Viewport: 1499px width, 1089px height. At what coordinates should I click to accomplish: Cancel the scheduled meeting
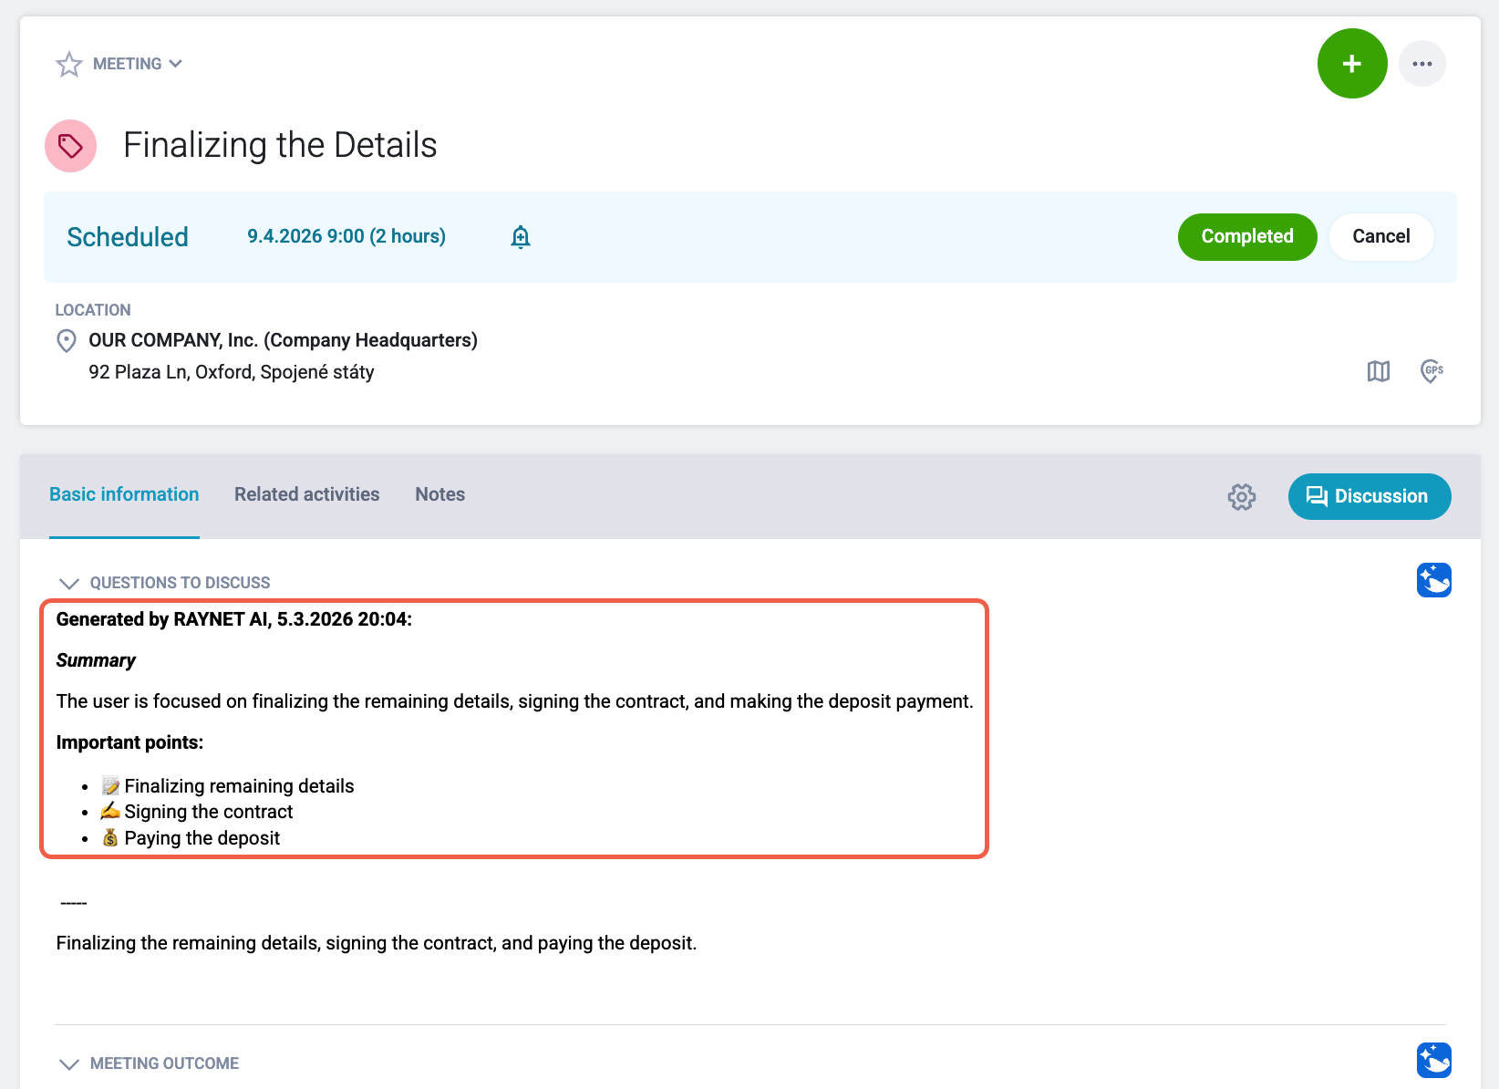pyautogui.click(x=1381, y=237)
